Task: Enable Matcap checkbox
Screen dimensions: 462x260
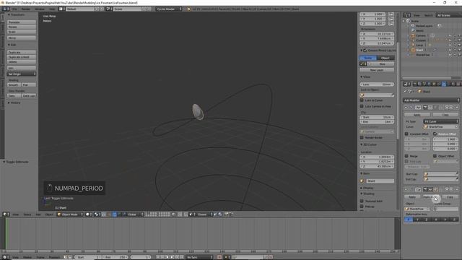Action: (362, 207)
